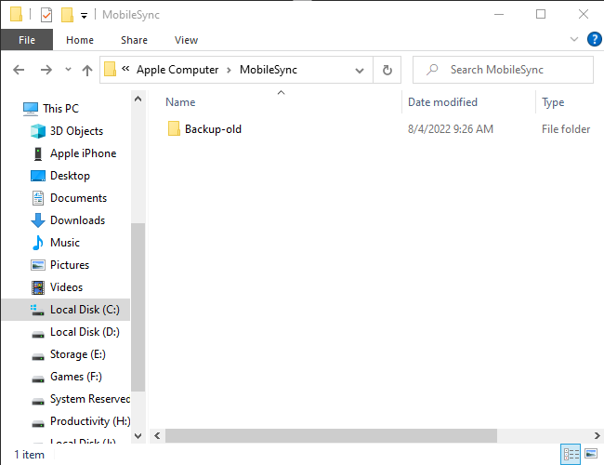Open the Recent locations dropdown arrow

(68, 70)
